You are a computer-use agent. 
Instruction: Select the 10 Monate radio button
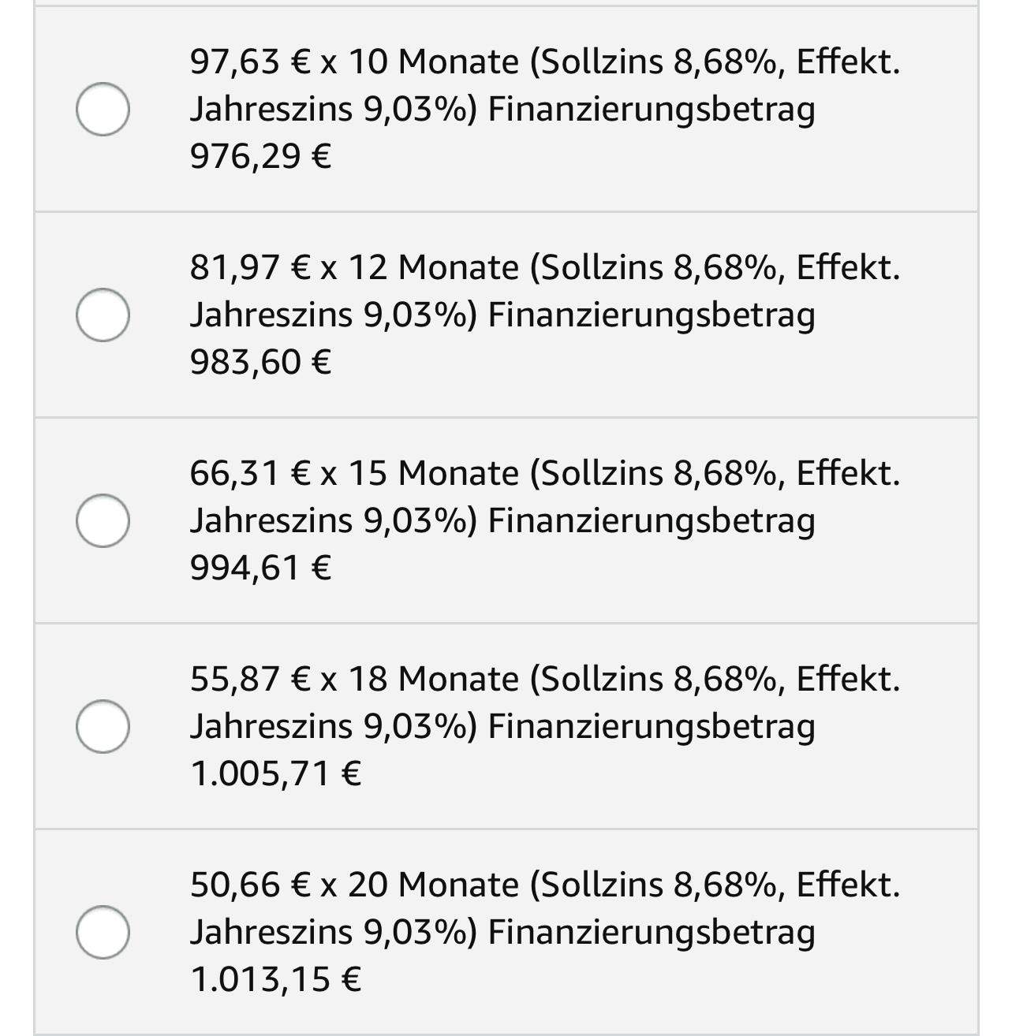(x=103, y=109)
